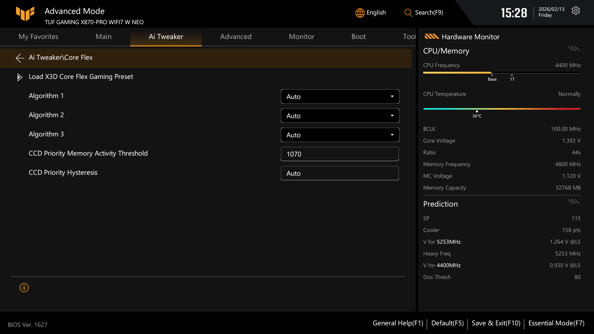Open the settings gear icon
The width and height of the screenshot is (594, 334).
pos(576,10)
